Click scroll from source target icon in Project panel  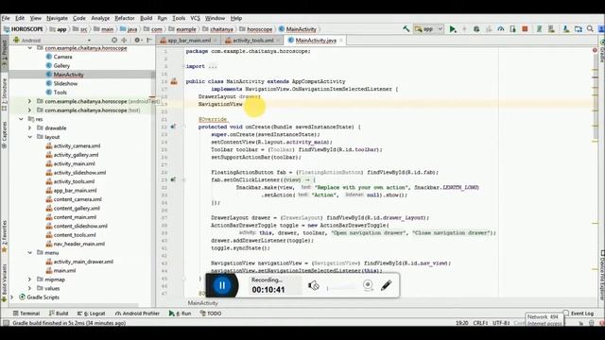point(114,40)
